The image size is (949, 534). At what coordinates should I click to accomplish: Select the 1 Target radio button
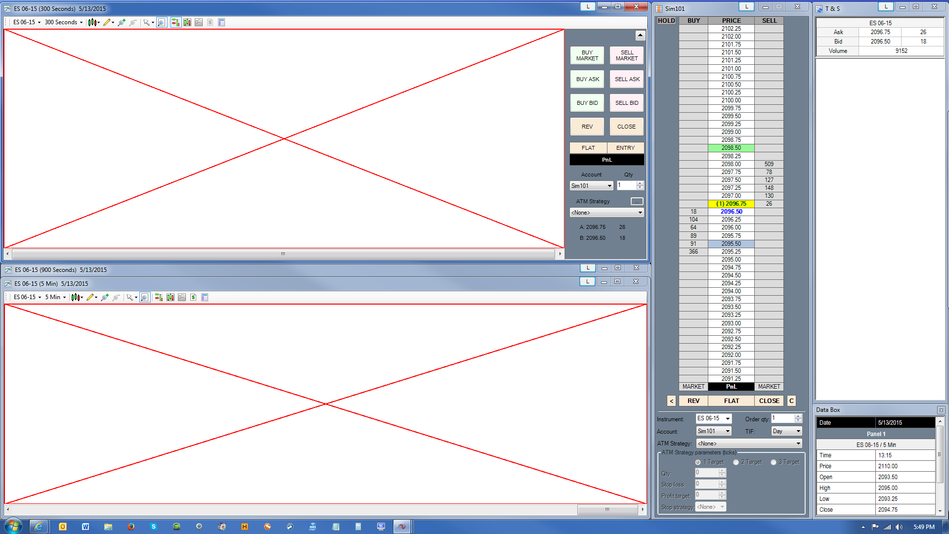698,462
